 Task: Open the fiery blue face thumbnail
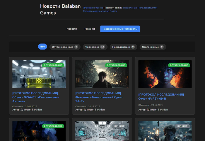click(165, 74)
